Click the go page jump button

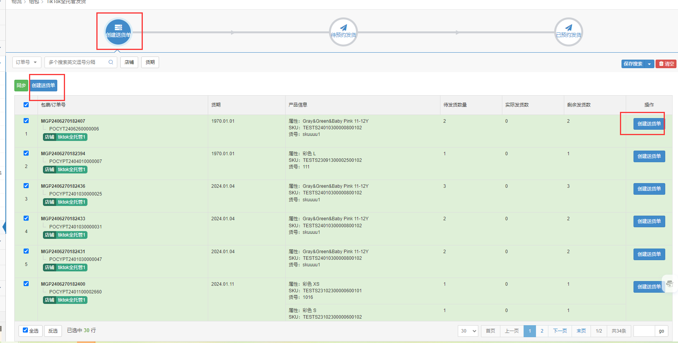pos(661,331)
